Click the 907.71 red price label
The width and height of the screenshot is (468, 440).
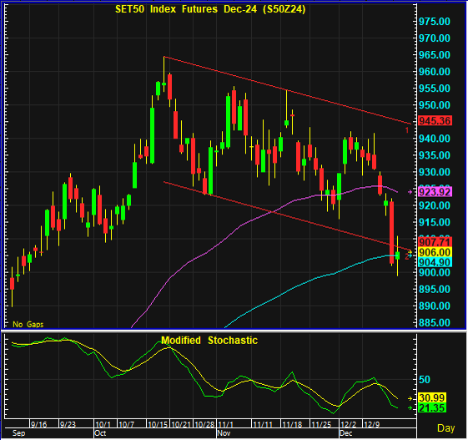coord(435,241)
